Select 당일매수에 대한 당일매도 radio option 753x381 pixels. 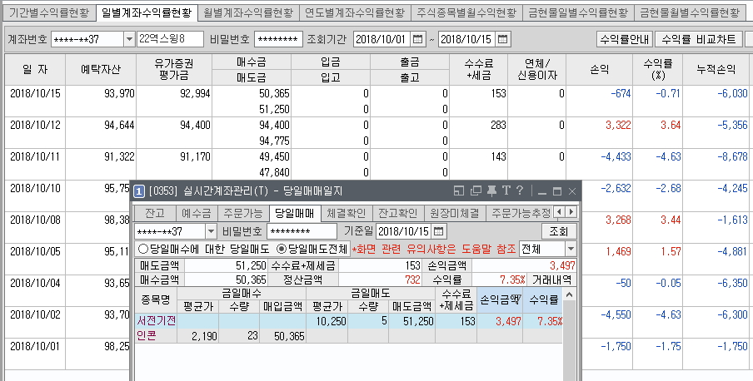click(204, 249)
